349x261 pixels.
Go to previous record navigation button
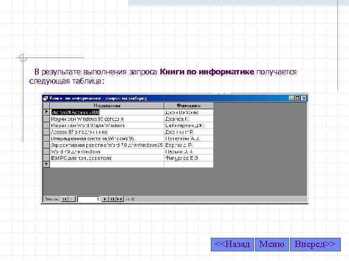point(72,199)
